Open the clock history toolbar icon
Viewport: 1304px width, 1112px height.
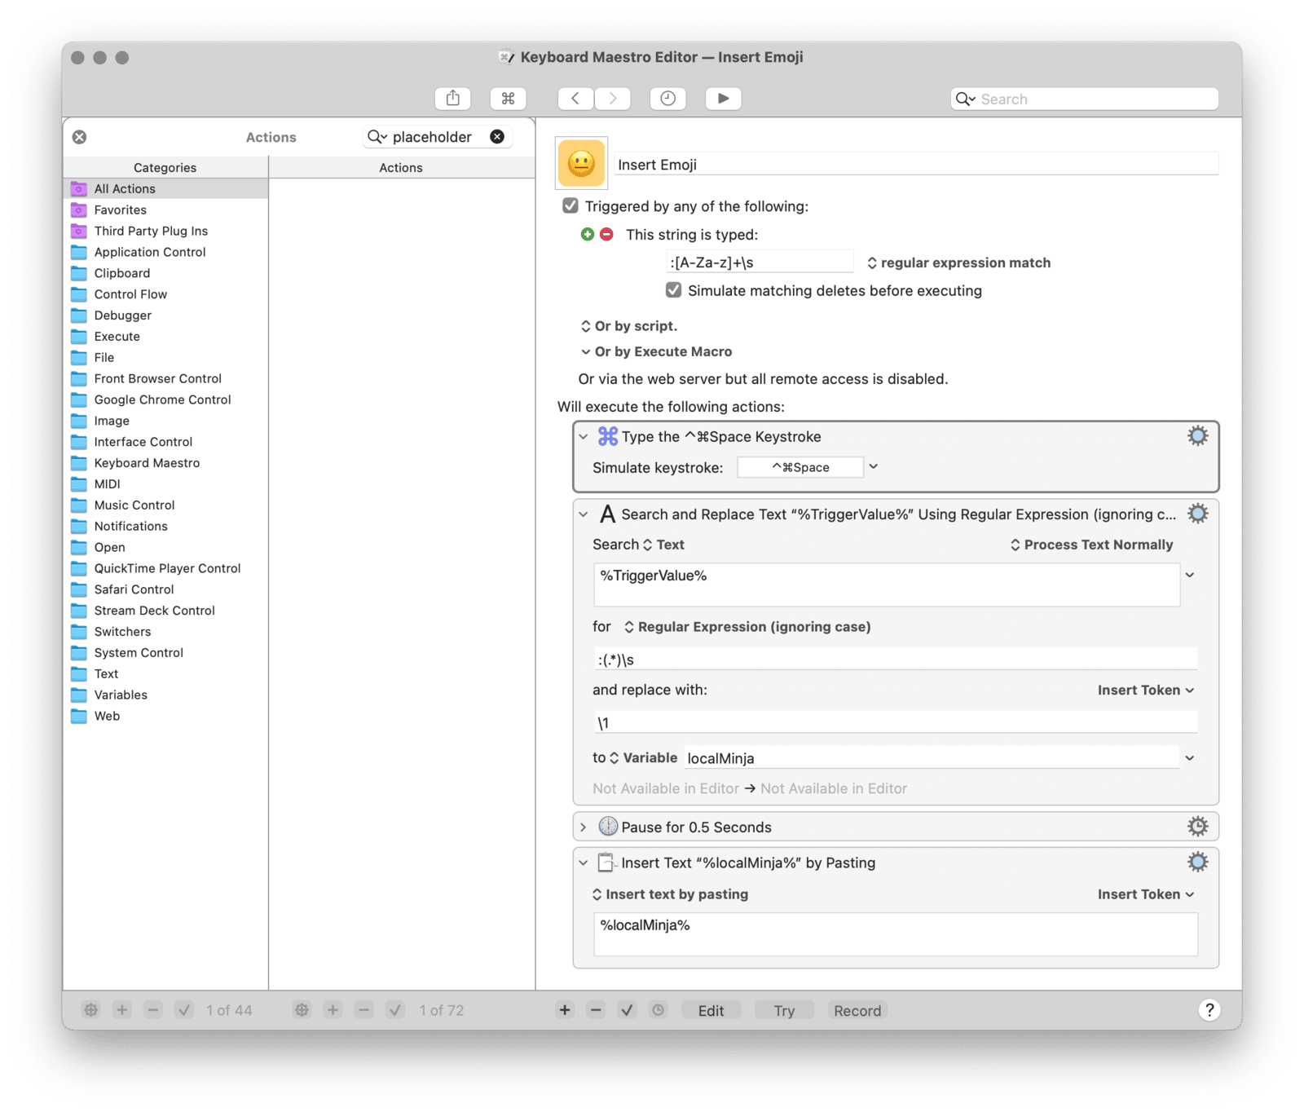(667, 99)
